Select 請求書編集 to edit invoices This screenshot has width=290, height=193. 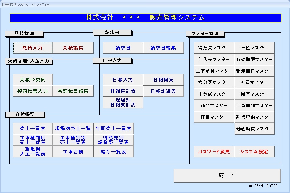(x=163, y=48)
